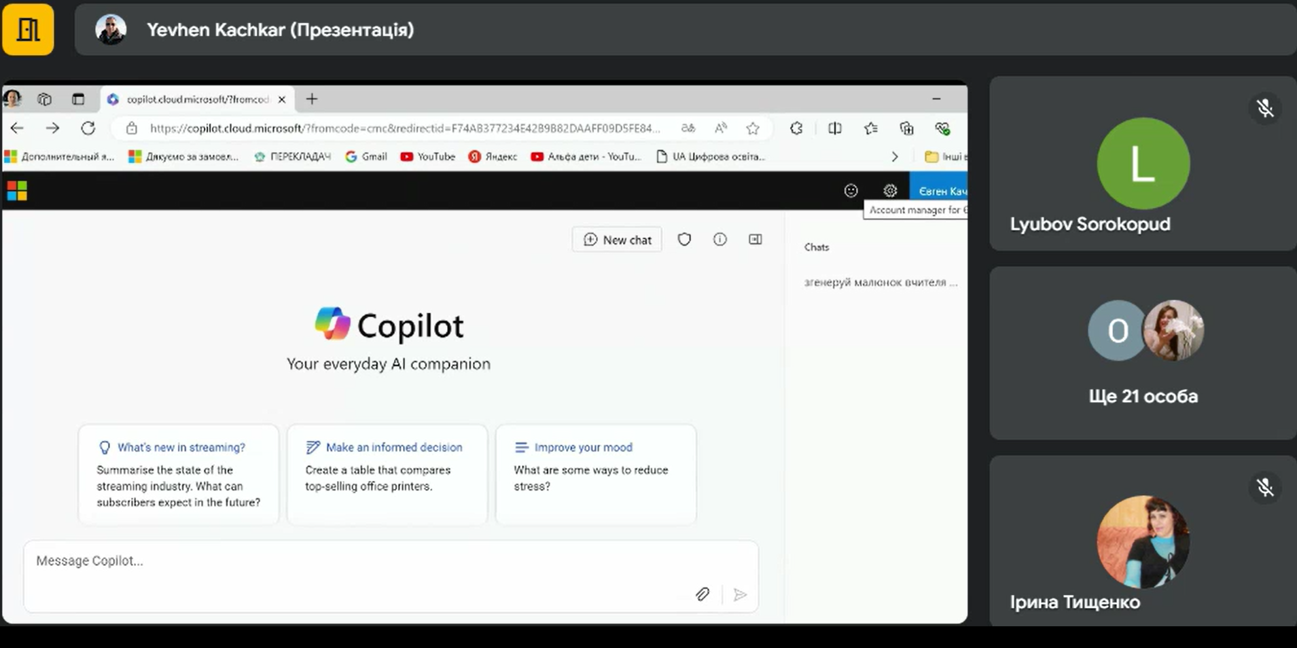
Task: Open Дополнительный bookmark
Action: click(60, 156)
